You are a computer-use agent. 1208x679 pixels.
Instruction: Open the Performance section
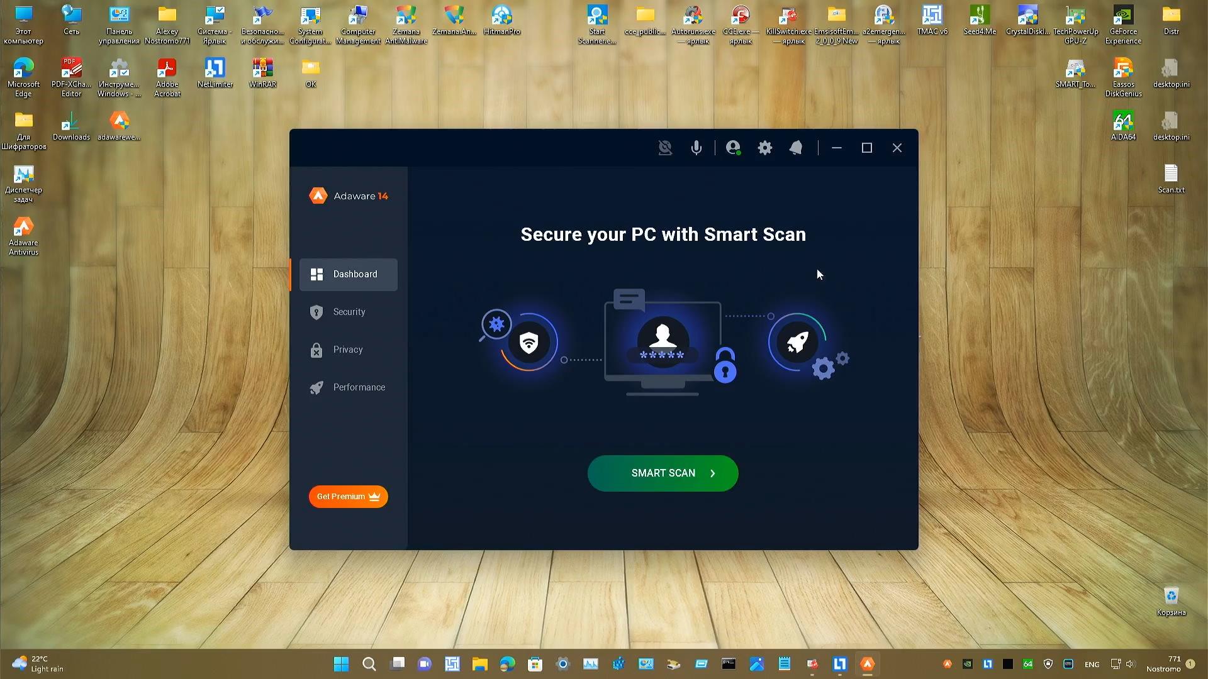coord(359,388)
